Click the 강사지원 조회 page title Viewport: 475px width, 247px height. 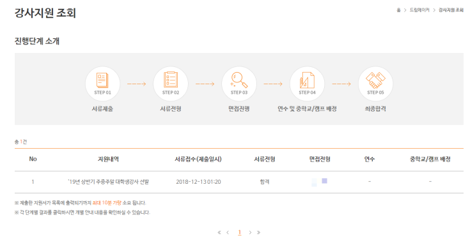pos(45,13)
